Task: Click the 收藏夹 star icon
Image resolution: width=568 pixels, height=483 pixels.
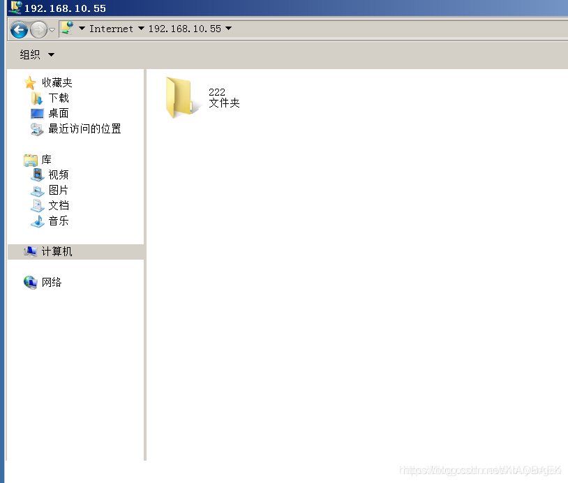Action: pyautogui.click(x=30, y=83)
